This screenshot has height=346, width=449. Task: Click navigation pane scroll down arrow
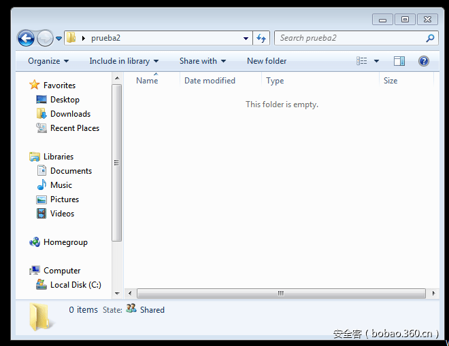click(x=117, y=293)
